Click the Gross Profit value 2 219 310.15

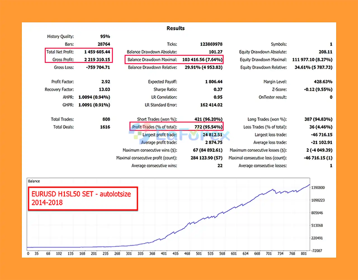click(97, 59)
